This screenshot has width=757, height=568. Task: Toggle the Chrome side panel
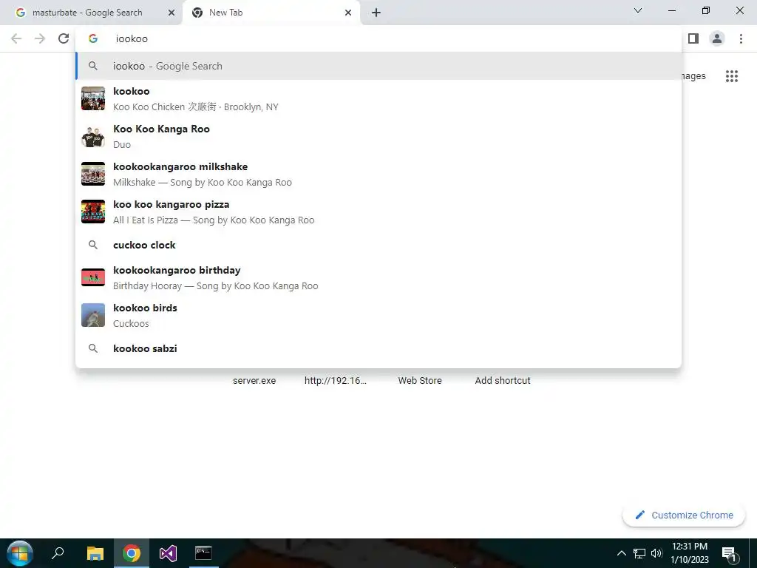[693, 38]
